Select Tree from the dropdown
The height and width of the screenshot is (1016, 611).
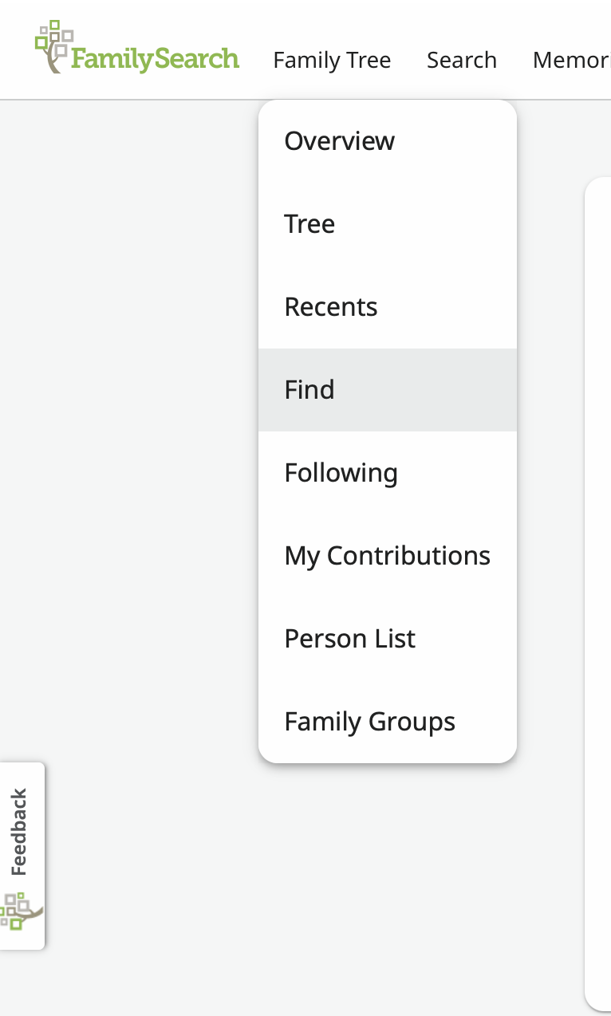click(x=309, y=224)
